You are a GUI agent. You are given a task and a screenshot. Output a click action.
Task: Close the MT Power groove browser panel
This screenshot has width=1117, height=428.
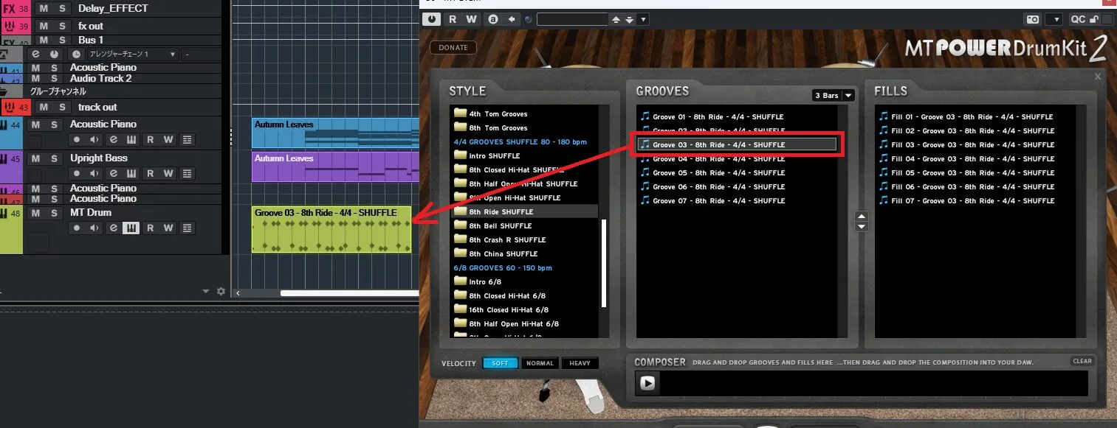click(x=1098, y=77)
